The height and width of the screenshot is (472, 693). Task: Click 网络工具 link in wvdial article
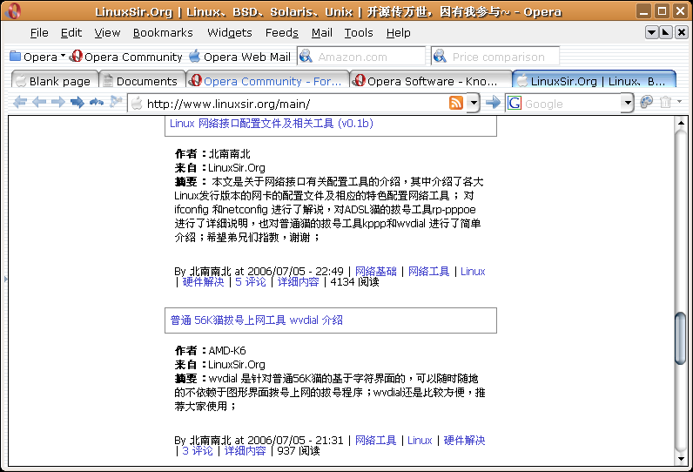[376, 440]
